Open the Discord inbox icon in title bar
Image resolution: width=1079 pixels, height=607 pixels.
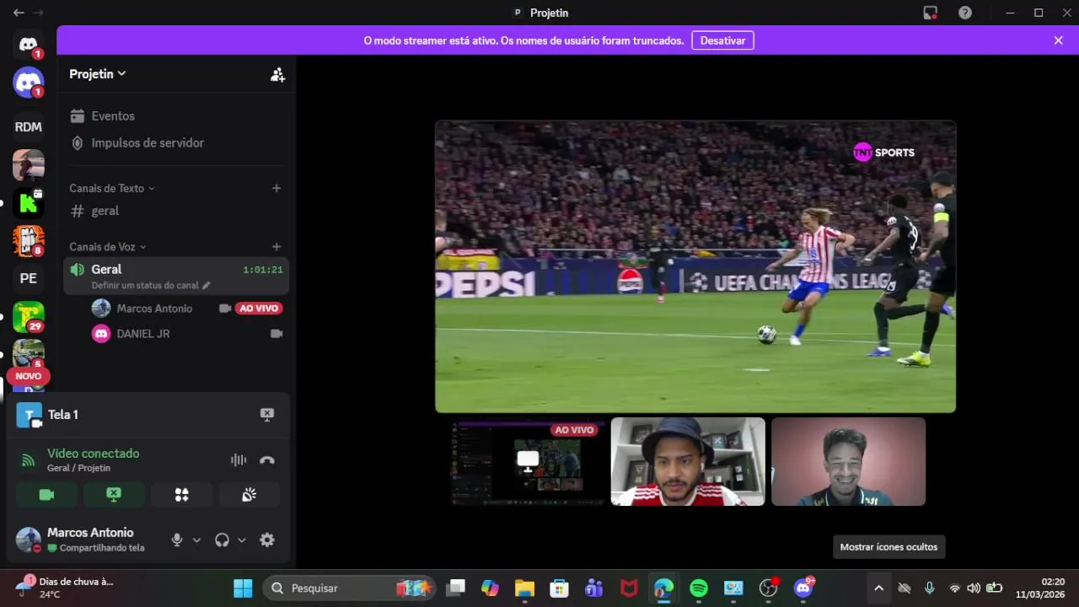click(x=931, y=13)
